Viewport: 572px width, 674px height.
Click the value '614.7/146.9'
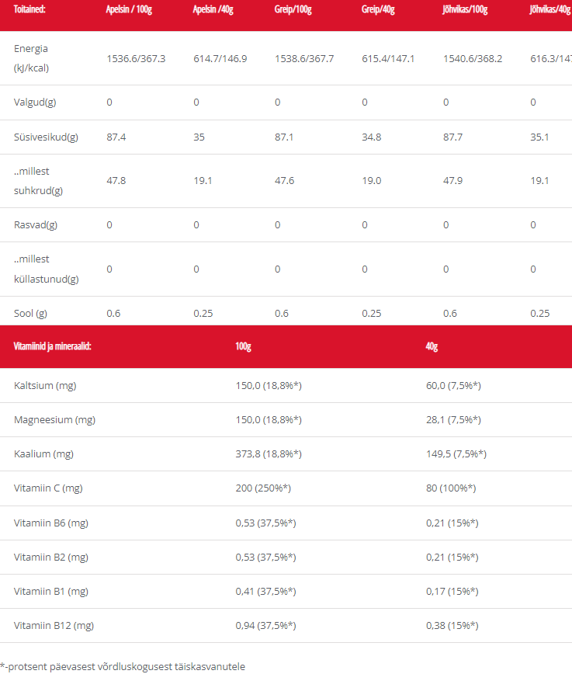click(x=220, y=59)
